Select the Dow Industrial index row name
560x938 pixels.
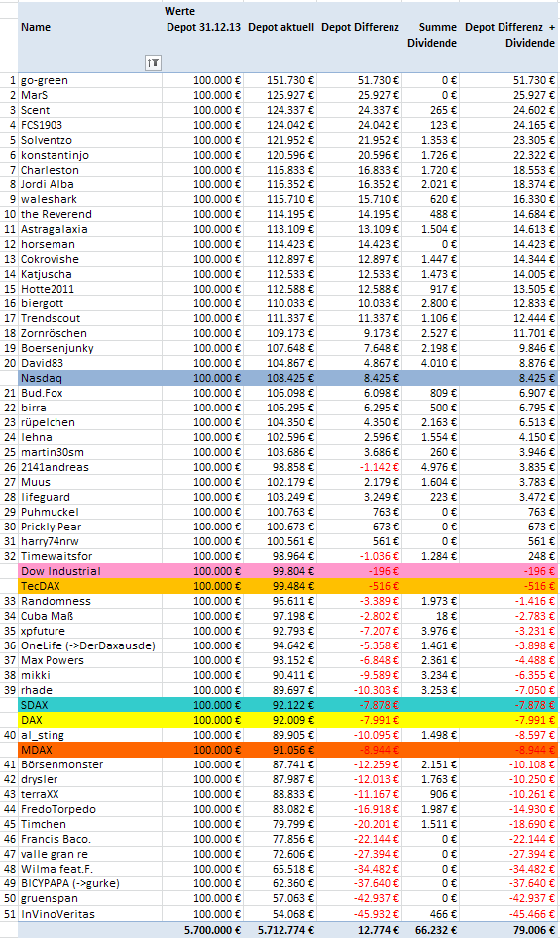tap(60, 571)
